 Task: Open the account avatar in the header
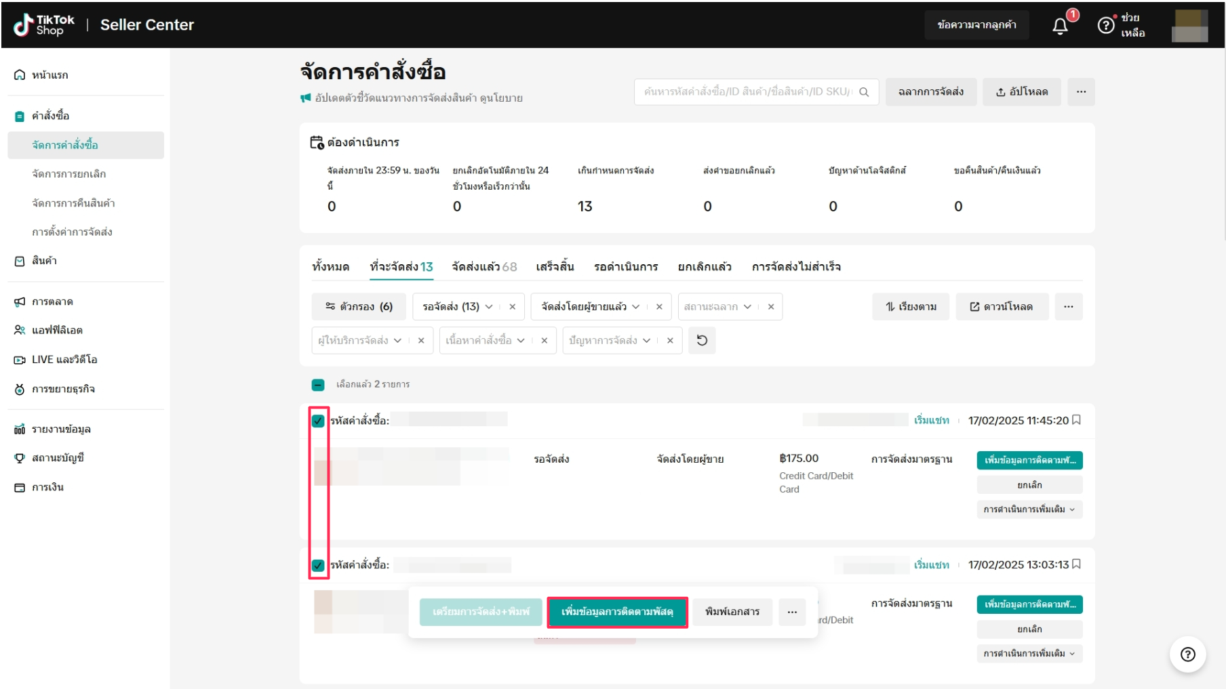tap(1190, 25)
